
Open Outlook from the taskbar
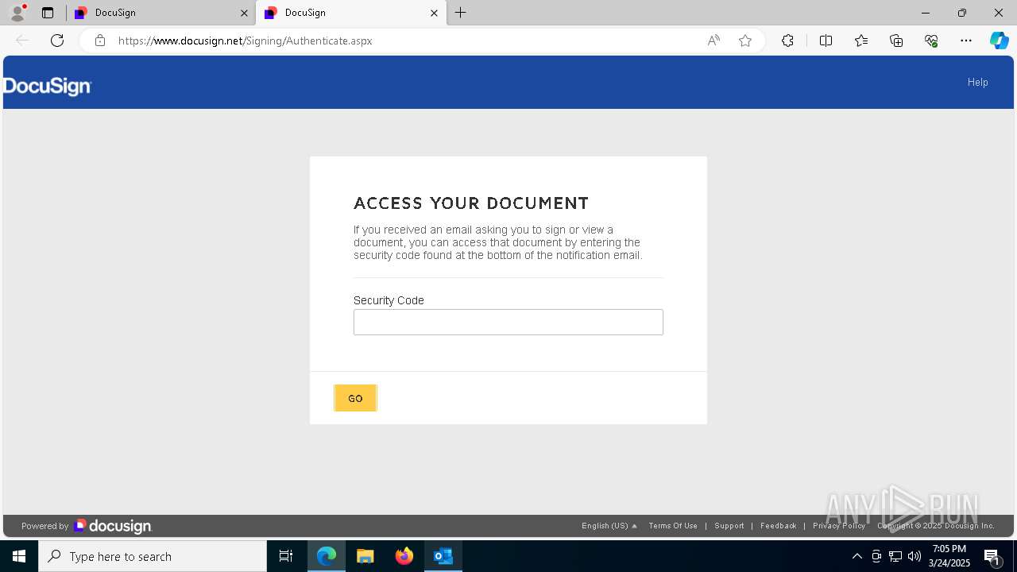point(443,556)
